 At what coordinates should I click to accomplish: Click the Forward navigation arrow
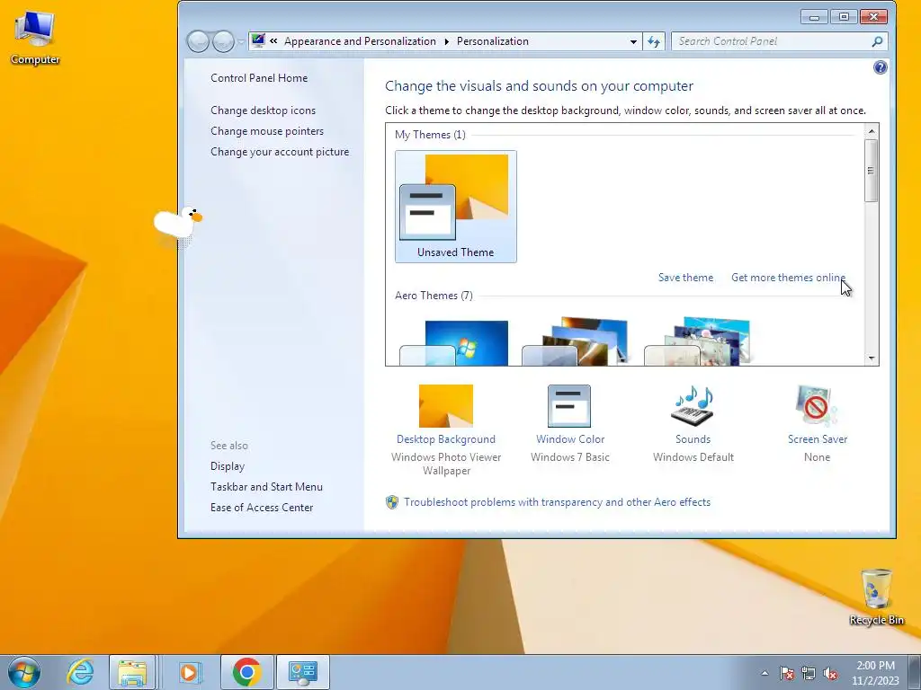[223, 41]
